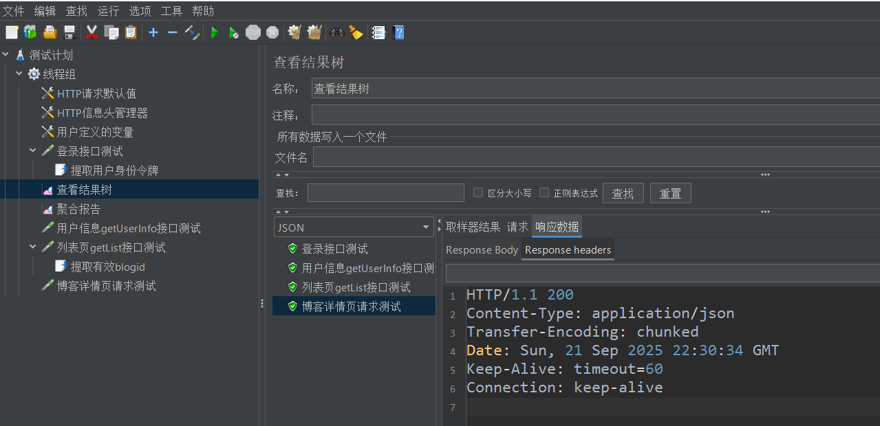Open the Templates toolbar icon
This screenshot has width=880, height=426.
point(30,32)
